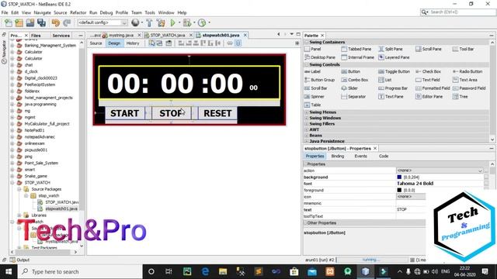Click background color swatch property
The width and height of the screenshot is (497, 279).
tap(399, 177)
